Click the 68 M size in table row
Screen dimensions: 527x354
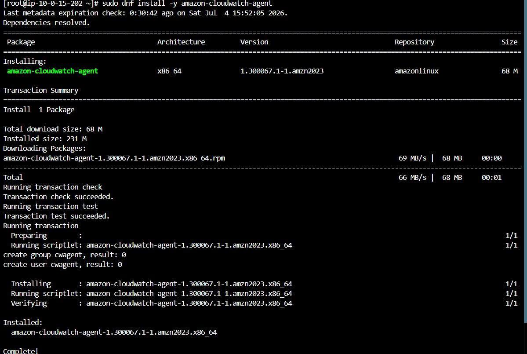point(509,71)
